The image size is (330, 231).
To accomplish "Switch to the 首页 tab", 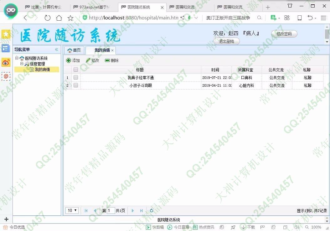I will pyautogui.click(x=74, y=50).
